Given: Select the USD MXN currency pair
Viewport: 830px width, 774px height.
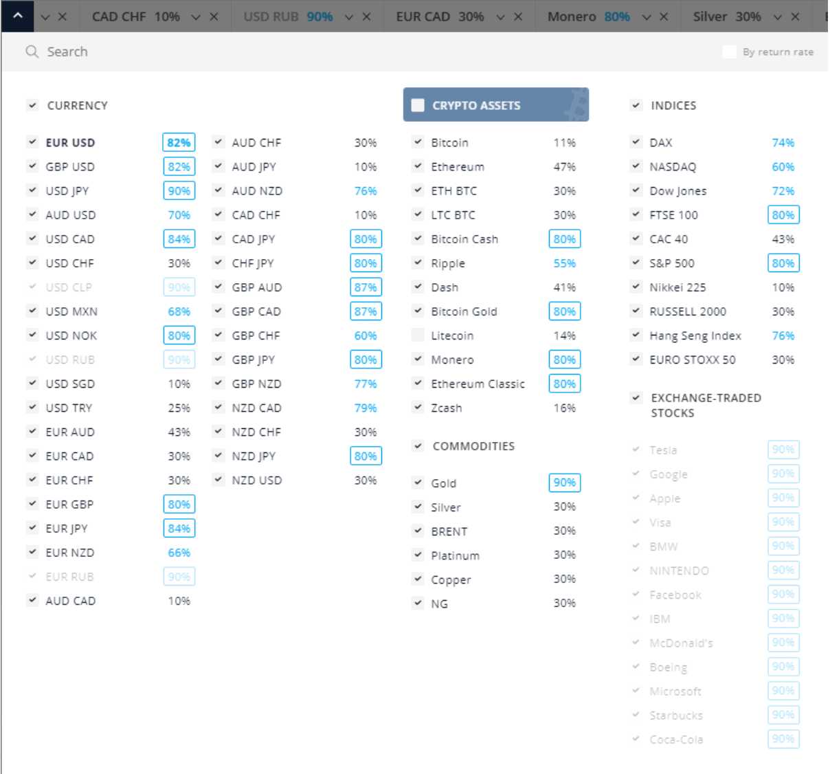Looking at the screenshot, I should click(x=71, y=311).
